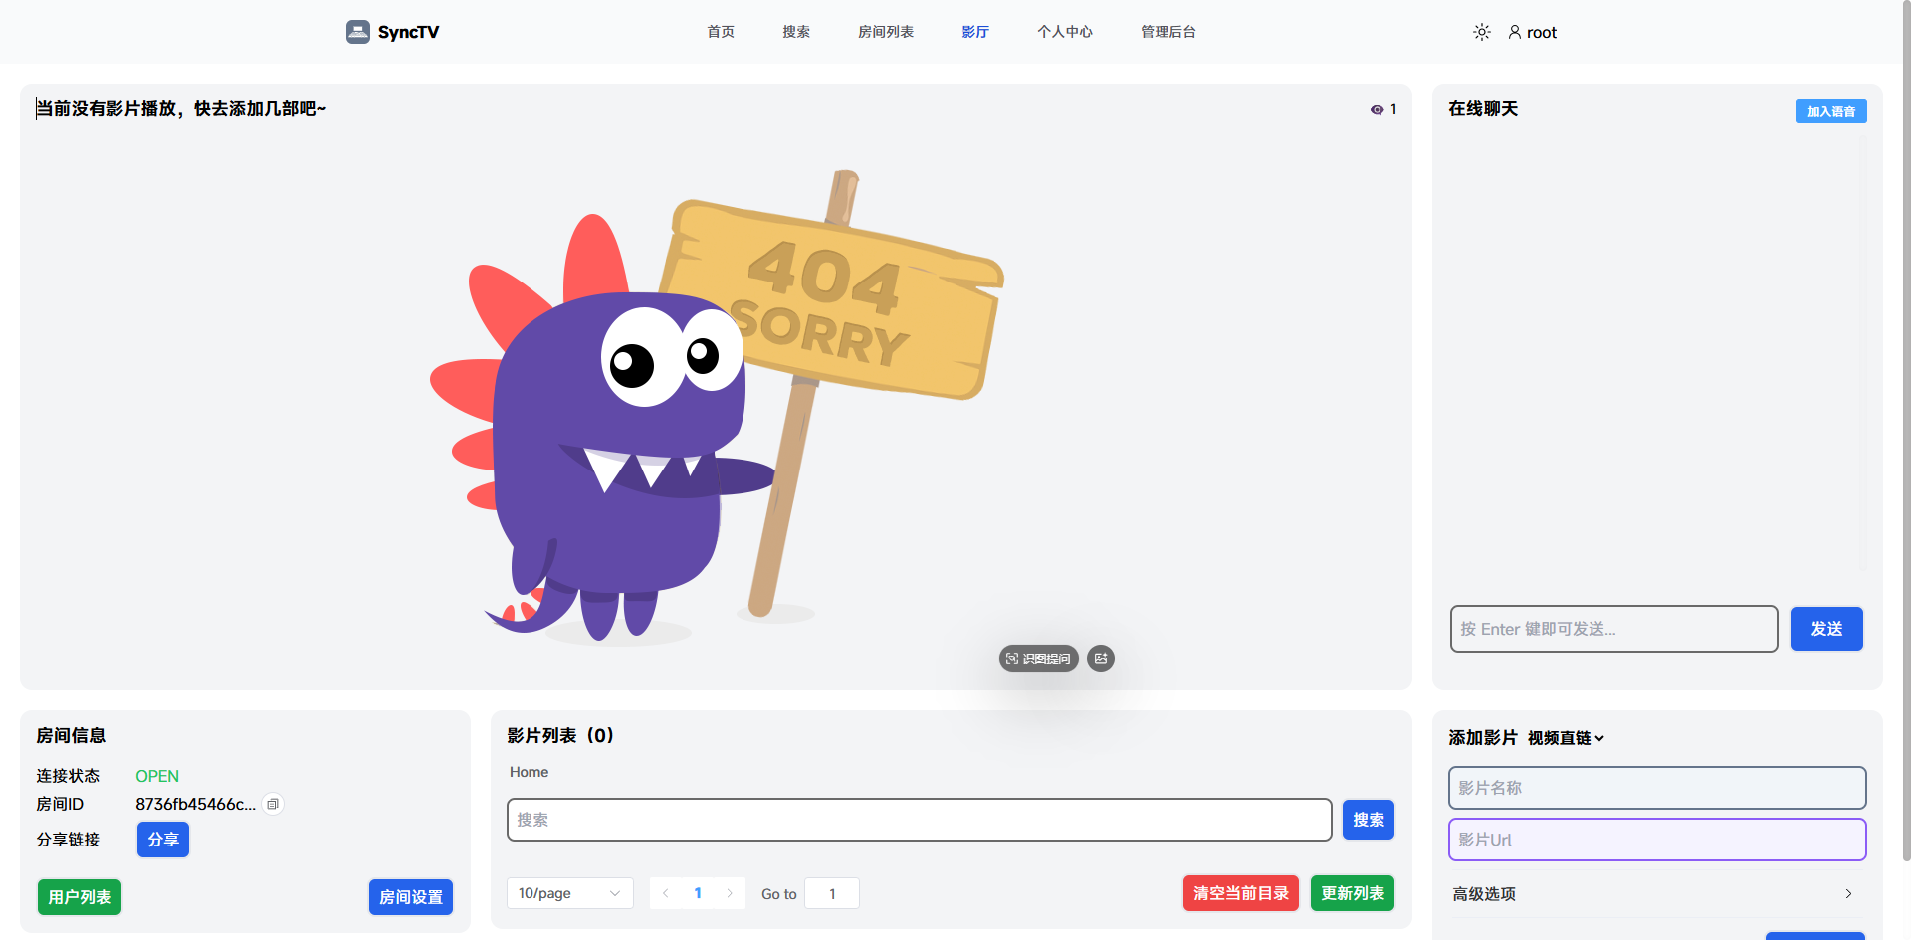Click the 发送 send button
This screenshot has width=1911, height=940.
(1826, 629)
